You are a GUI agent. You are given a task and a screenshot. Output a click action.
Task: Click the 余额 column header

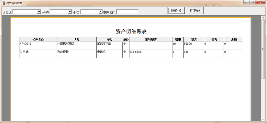point(233,40)
